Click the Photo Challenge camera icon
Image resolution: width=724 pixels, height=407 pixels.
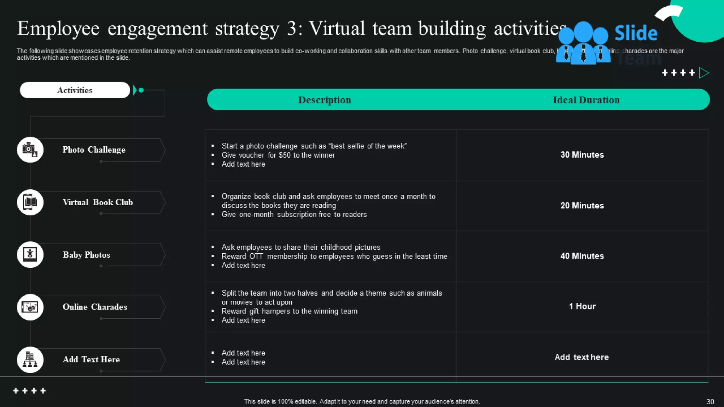[x=30, y=150]
